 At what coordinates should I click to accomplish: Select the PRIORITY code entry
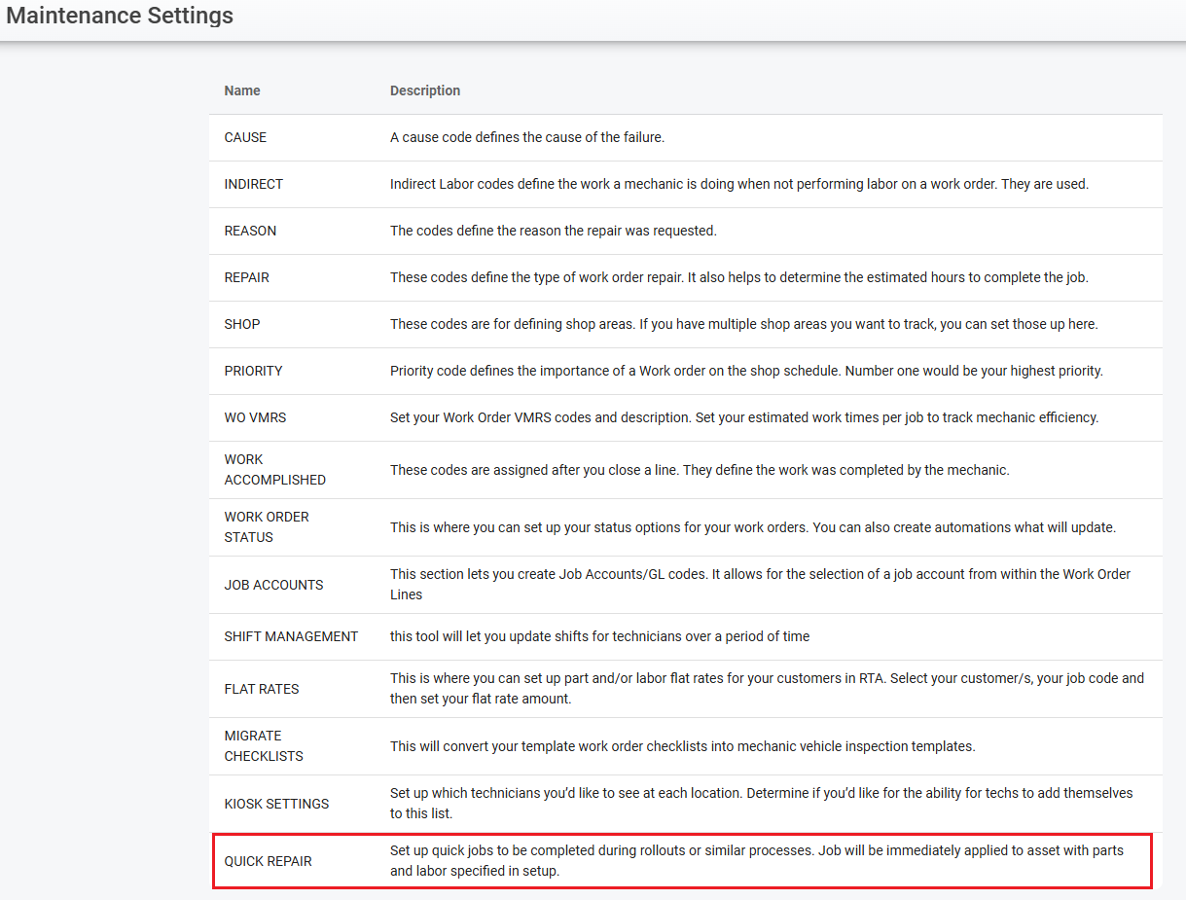coord(253,371)
